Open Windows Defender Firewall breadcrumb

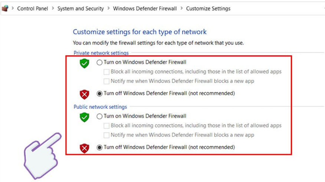(x=145, y=9)
